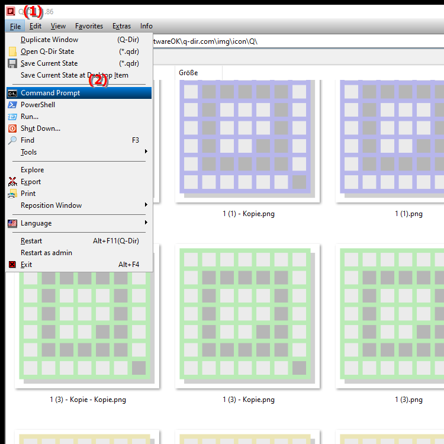The height and width of the screenshot is (444, 444).
Task: Choose Restart as admin entry
Action: click(79, 253)
